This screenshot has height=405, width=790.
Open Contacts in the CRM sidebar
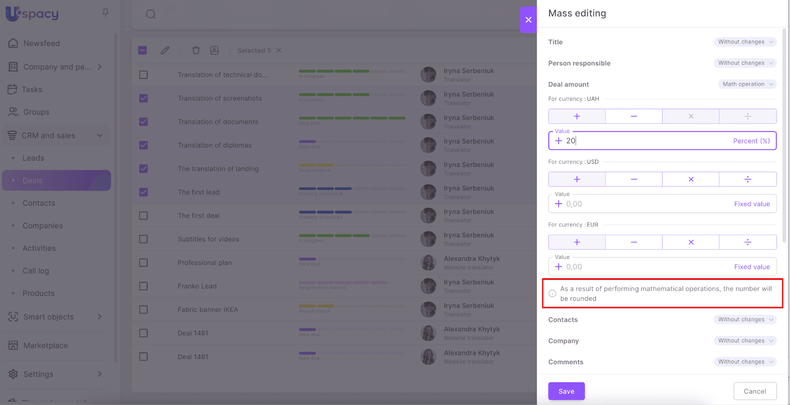(x=39, y=203)
